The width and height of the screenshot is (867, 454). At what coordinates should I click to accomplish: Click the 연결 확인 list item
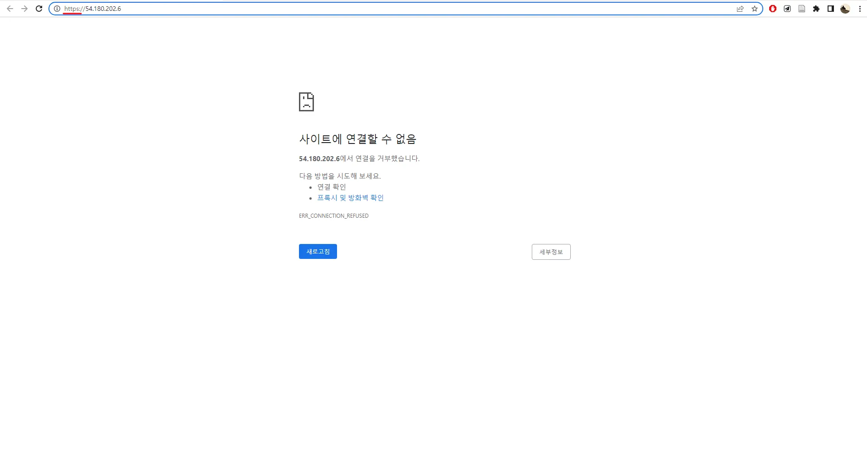click(332, 187)
